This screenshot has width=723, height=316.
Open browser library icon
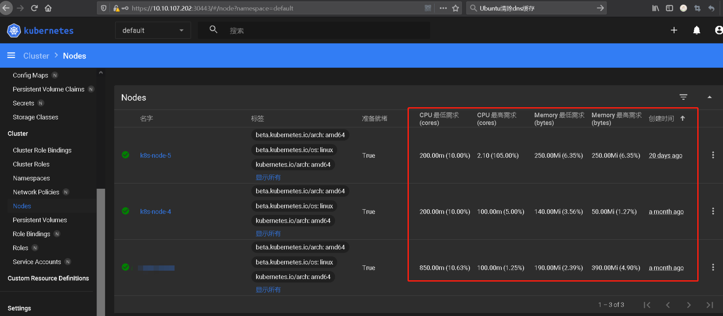pyautogui.click(x=655, y=8)
